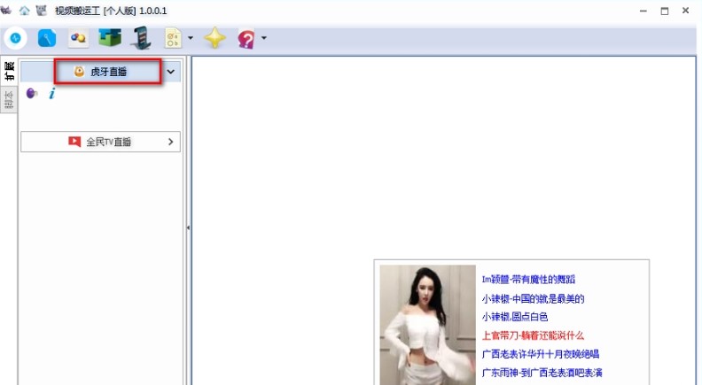Open red link 上官带刀-躺着还能说什么

coord(533,335)
